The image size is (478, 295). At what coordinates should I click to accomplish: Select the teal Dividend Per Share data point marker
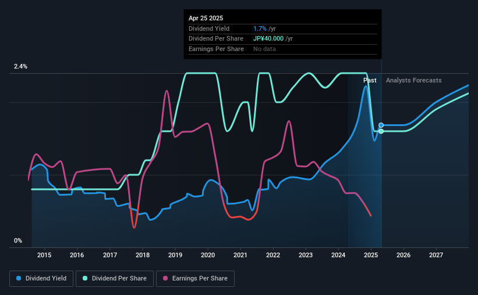(x=381, y=131)
